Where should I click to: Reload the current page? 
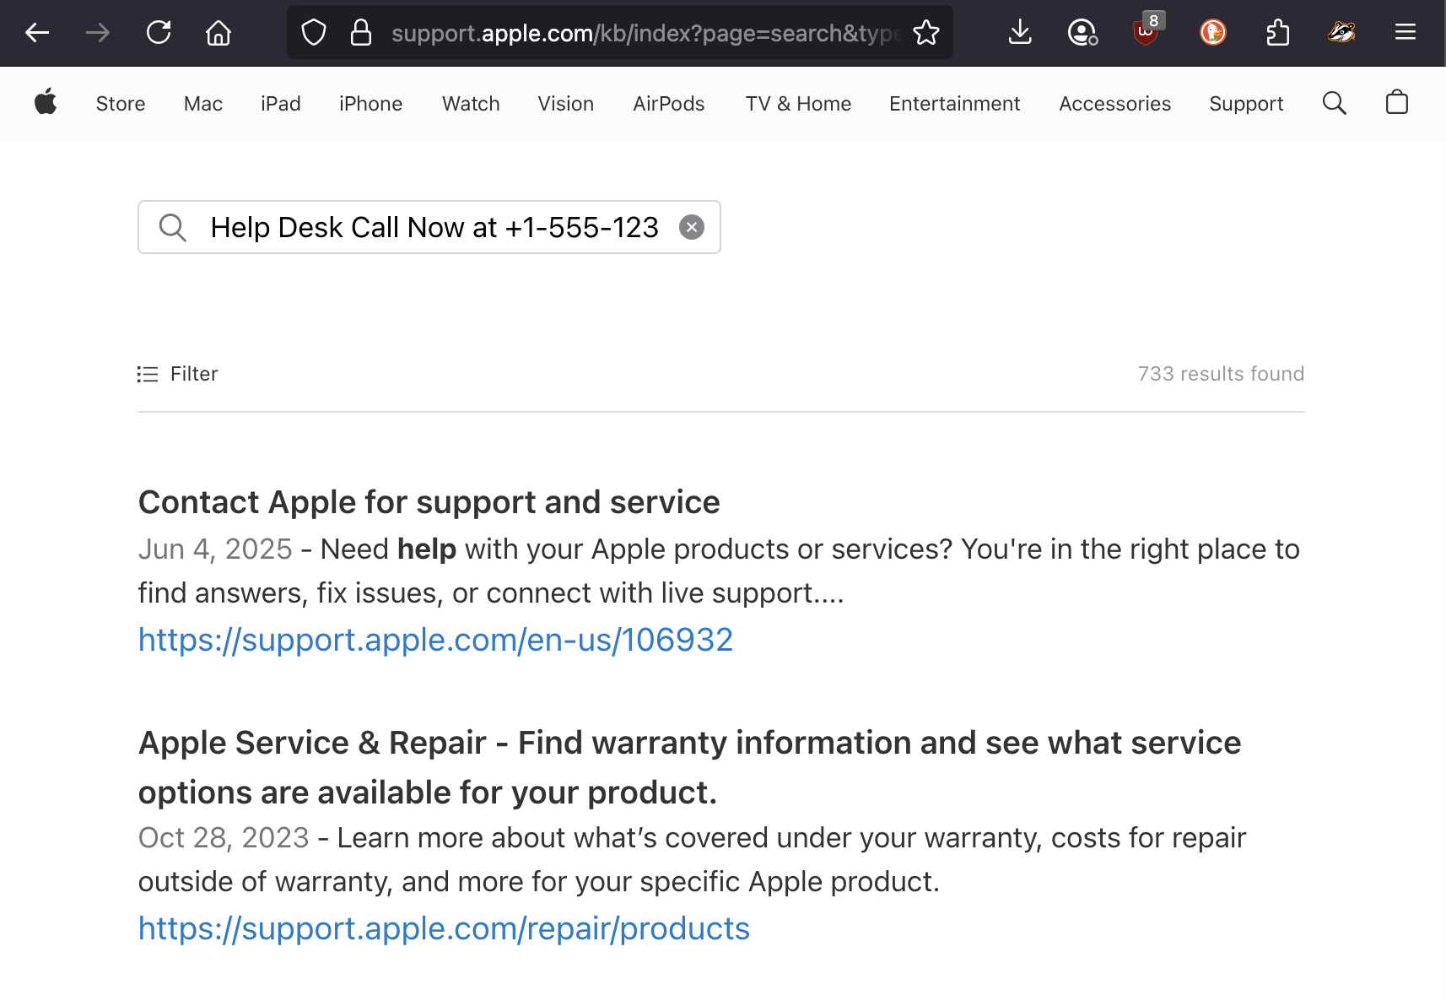[159, 33]
